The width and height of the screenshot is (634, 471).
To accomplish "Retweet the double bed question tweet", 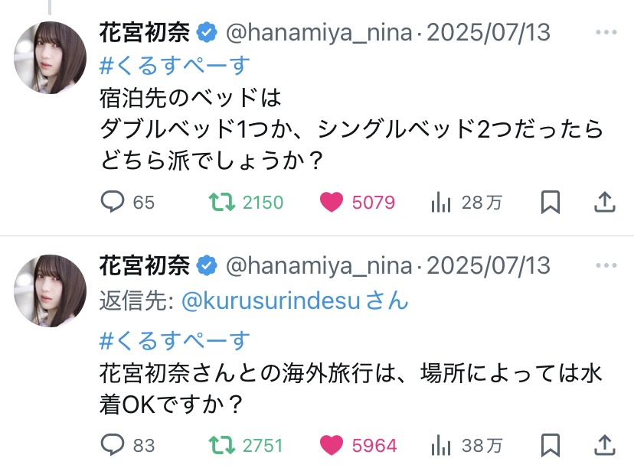I will pos(222,202).
